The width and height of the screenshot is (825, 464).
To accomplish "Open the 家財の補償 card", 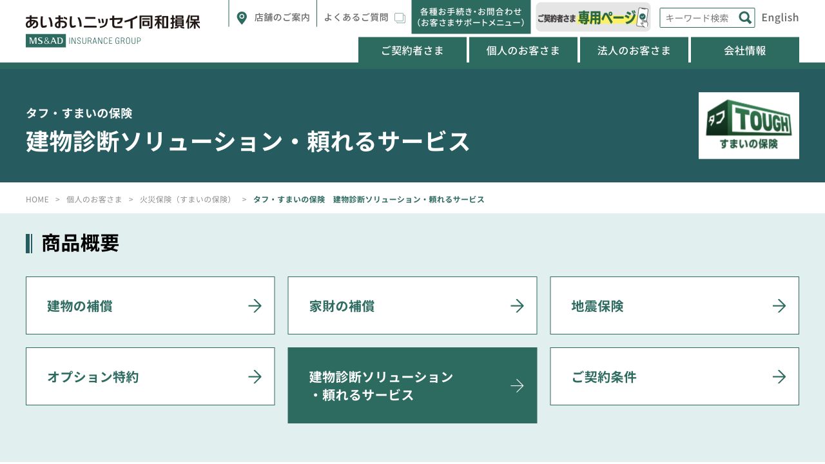I will (412, 305).
